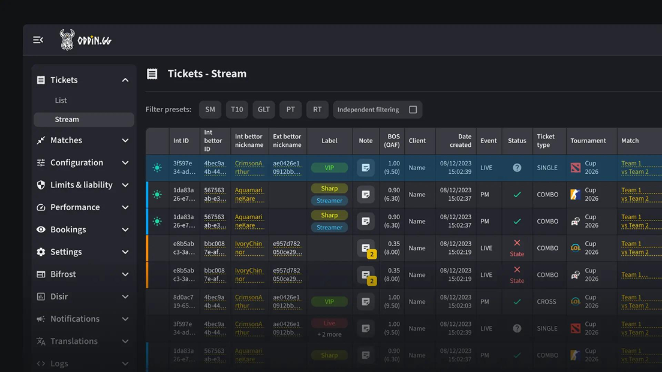Click the Tickets list icon in the sidebar
662x372 pixels.
pyautogui.click(x=41, y=80)
